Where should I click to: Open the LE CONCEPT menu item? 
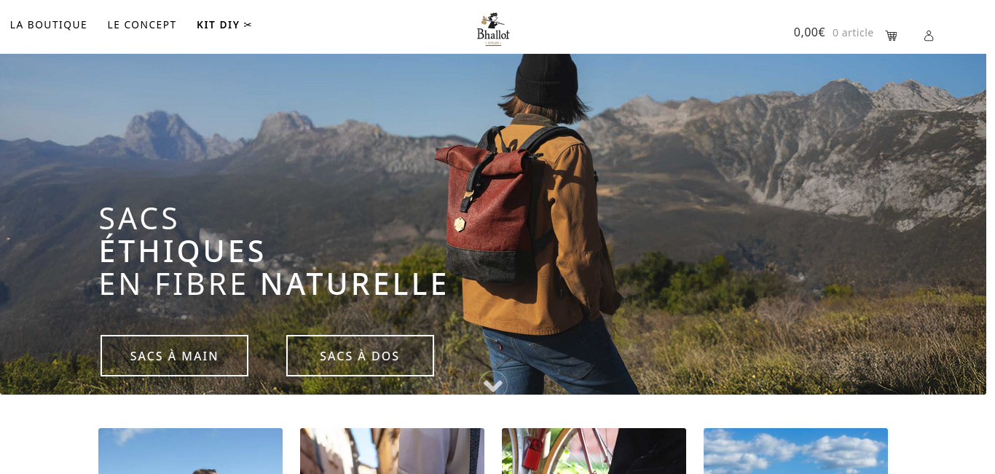(x=142, y=25)
